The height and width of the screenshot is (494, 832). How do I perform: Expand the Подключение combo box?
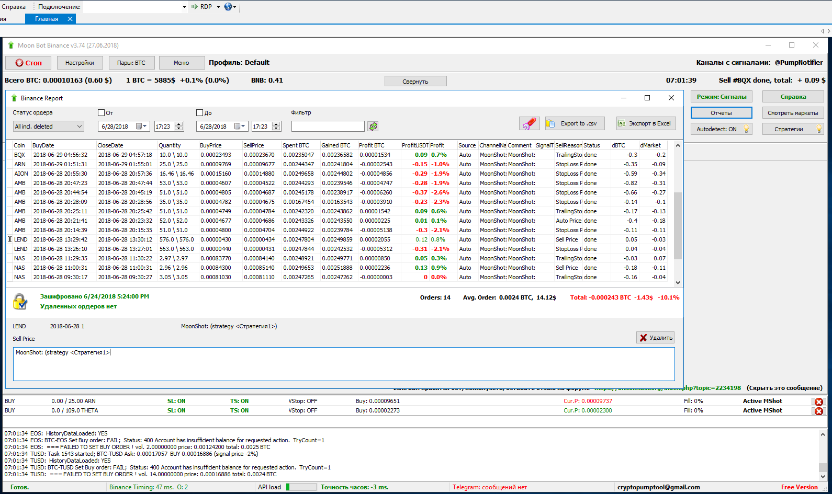point(184,7)
